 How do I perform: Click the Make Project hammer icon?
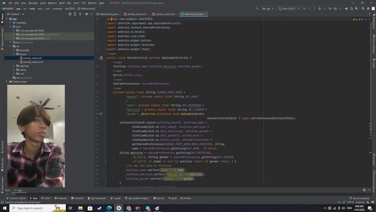click(257, 9)
